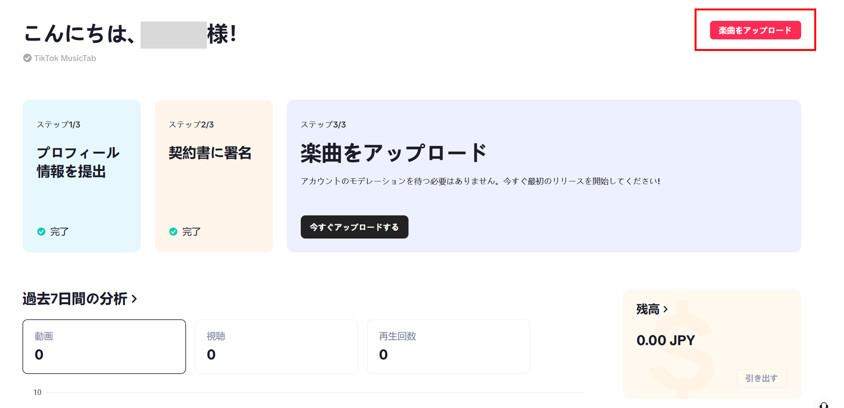Open the 契約書に署名 step card
The height and width of the screenshot is (408, 844).
[x=214, y=176]
